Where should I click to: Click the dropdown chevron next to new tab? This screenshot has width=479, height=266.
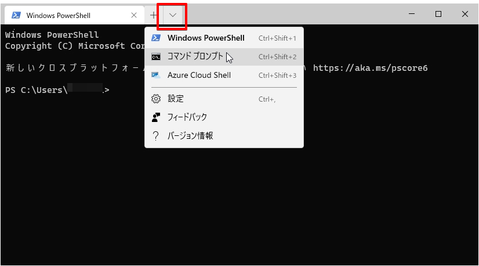click(x=173, y=15)
